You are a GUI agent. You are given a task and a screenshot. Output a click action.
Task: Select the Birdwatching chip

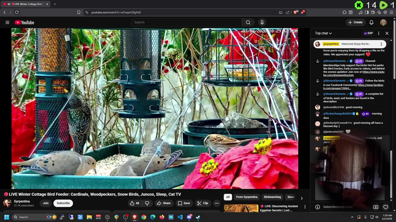pyautogui.click(x=272, y=197)
